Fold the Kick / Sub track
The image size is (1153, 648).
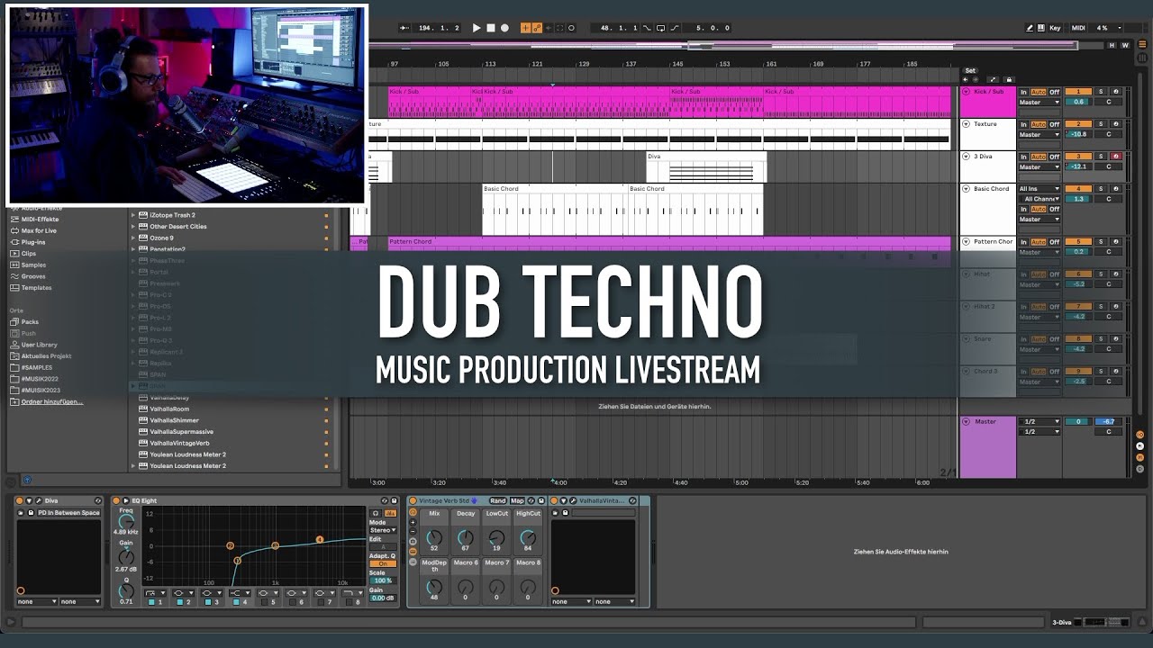tap(967, 92)
